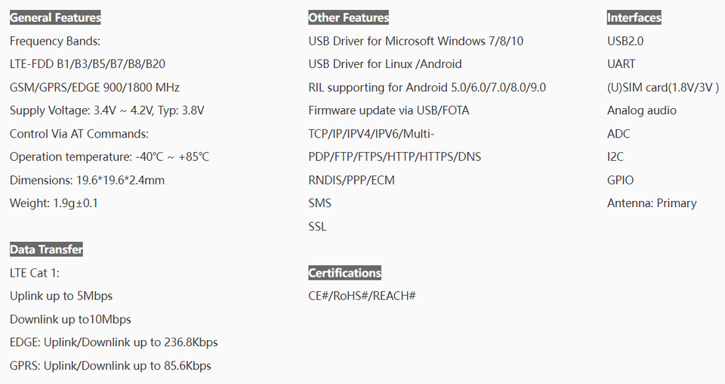Image resolution: width=725 pixels, height=384 pixels.
Task: Click the Operation temperature line
Action: coord(110,157)
